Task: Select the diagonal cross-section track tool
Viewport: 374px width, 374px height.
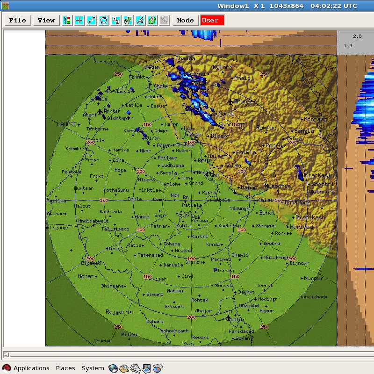Action: click(x=92, y=20)
